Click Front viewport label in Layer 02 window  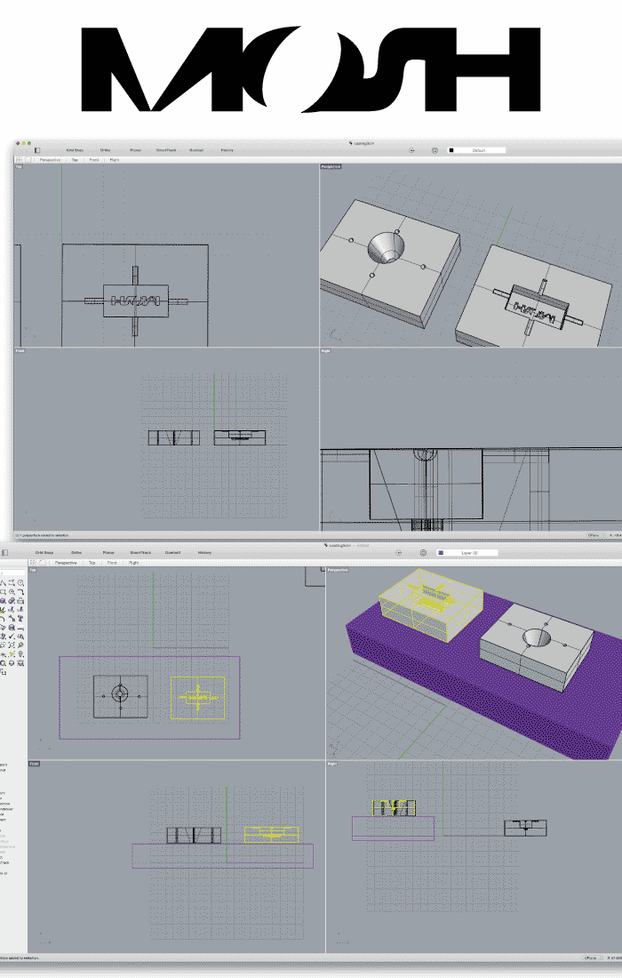click(x=35, y=764)
